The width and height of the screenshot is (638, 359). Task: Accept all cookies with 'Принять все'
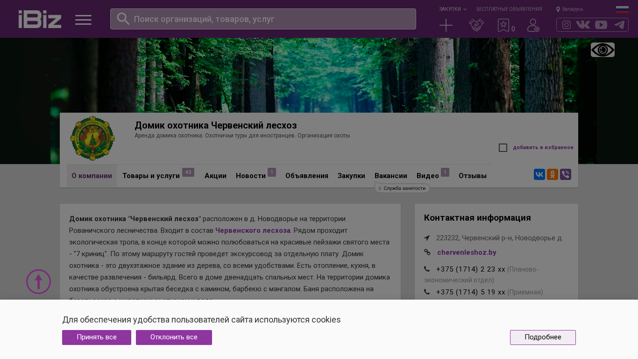click(x=97, y=337)
